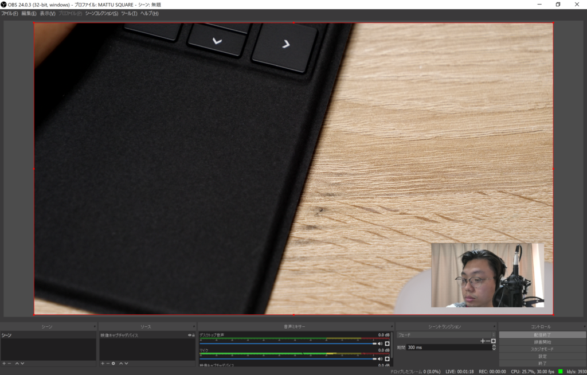Viewport: 587px width, 375px height.
Task: Remove selected scene with minus icon
Action: (9, 364)
